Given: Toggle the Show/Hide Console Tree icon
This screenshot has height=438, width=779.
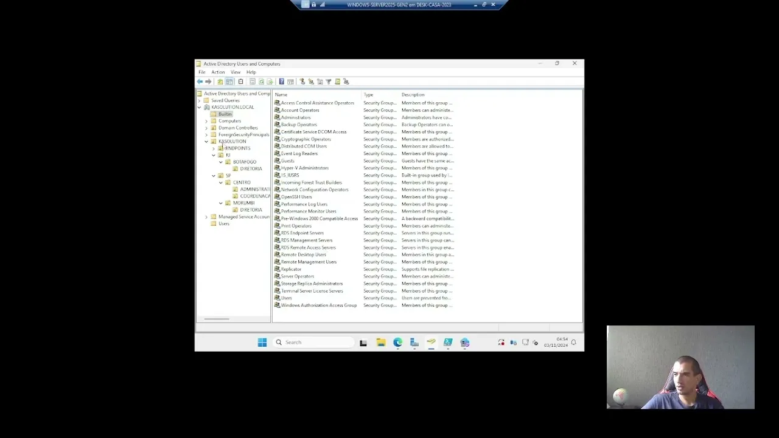Looking at the screenshot, I should (229, 82).
